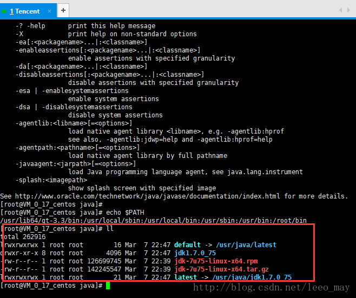
Task: Click 'jdk-7u75-linux-x64.rpm' file name
Action: 216,261
